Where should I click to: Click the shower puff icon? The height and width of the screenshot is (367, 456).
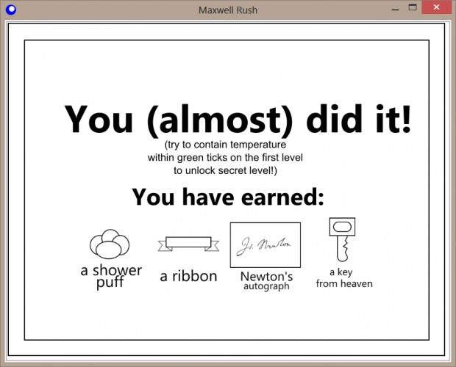point(110,244)
